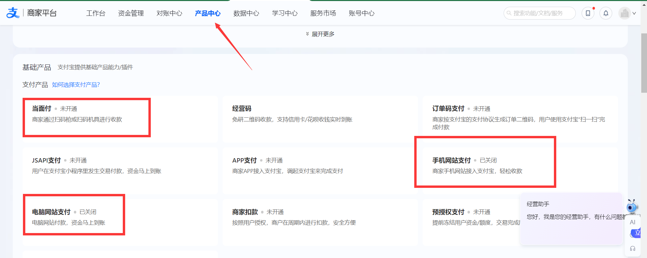Open the APP支付 product card
Image resolution: width=647 pixels, height=258 pixels.
pyautogui.click(x=320, y=171)
